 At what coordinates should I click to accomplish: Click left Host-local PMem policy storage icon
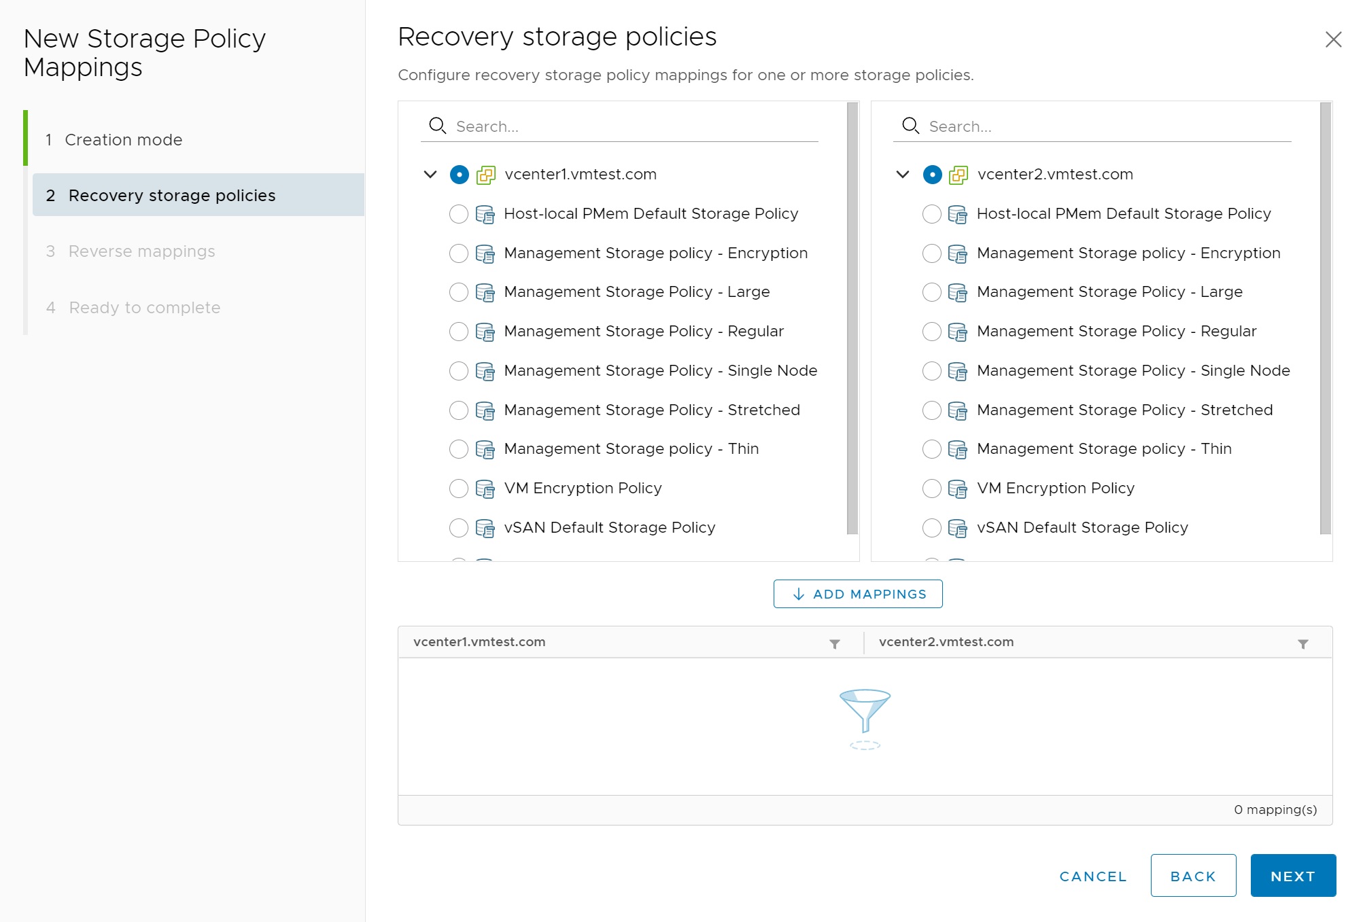(x=485, y=214)
